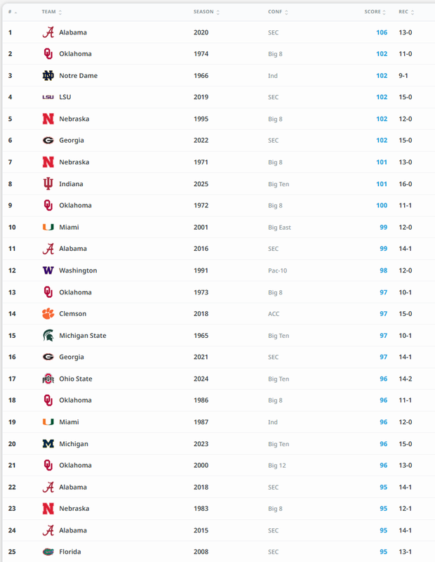Select the Michigan State Spartan logo
The height and width of the screenshot is (562, 435).
point(48,336)
